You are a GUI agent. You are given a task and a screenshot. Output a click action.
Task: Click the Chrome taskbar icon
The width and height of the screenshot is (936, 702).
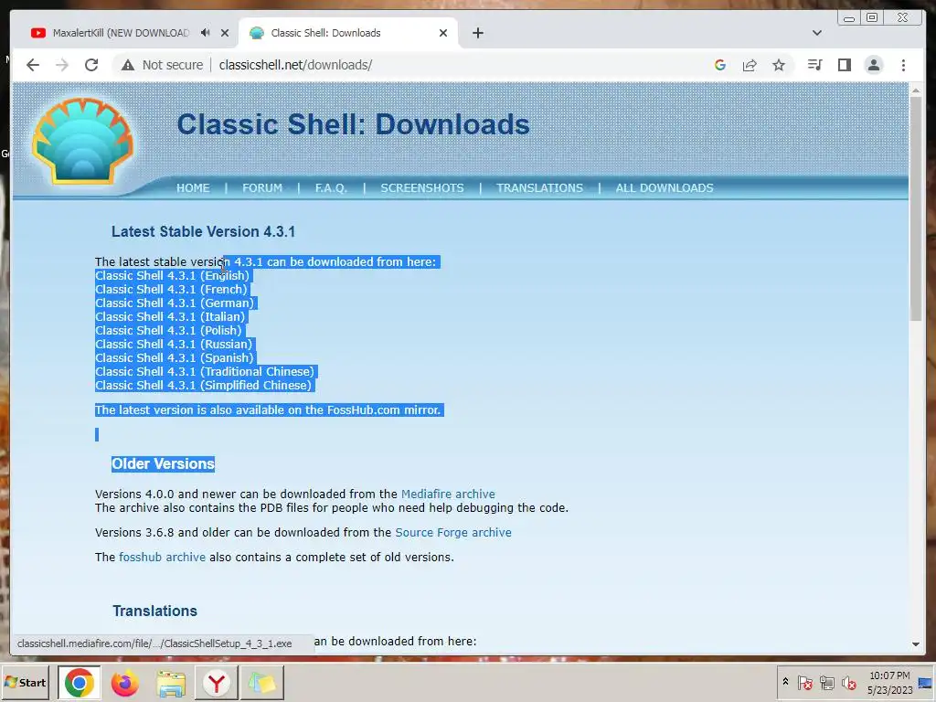(79, 682)
